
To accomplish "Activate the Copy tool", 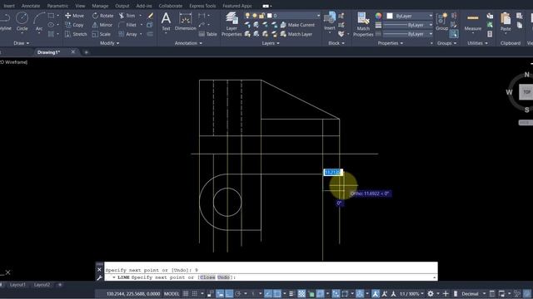I will tap(74, 25).
